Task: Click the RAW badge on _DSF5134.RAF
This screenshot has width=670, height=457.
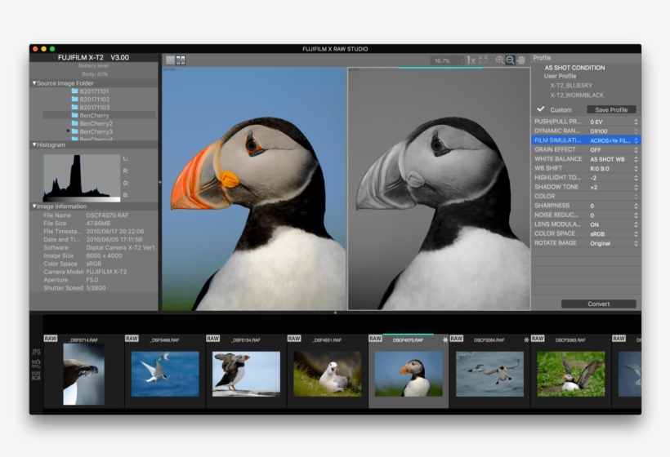Action: point(212,339)
